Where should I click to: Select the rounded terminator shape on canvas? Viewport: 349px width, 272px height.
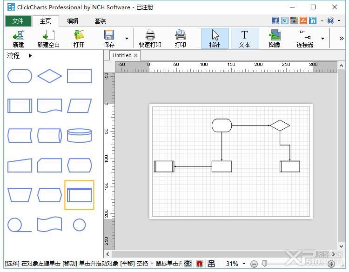click(x=221, y=126)
